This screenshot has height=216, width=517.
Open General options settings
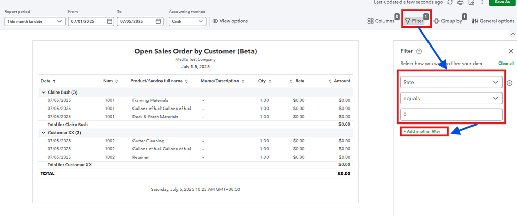pyautogui.click(x=493, y=21)
